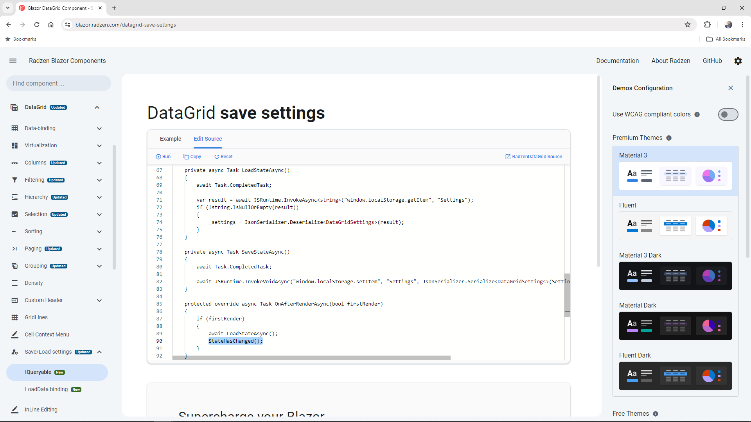The width and height of the screenshot is (751, 422).
Task: Click the InLine Editing pencil icon
Action: pyautogui.click(x=14, y=409)
